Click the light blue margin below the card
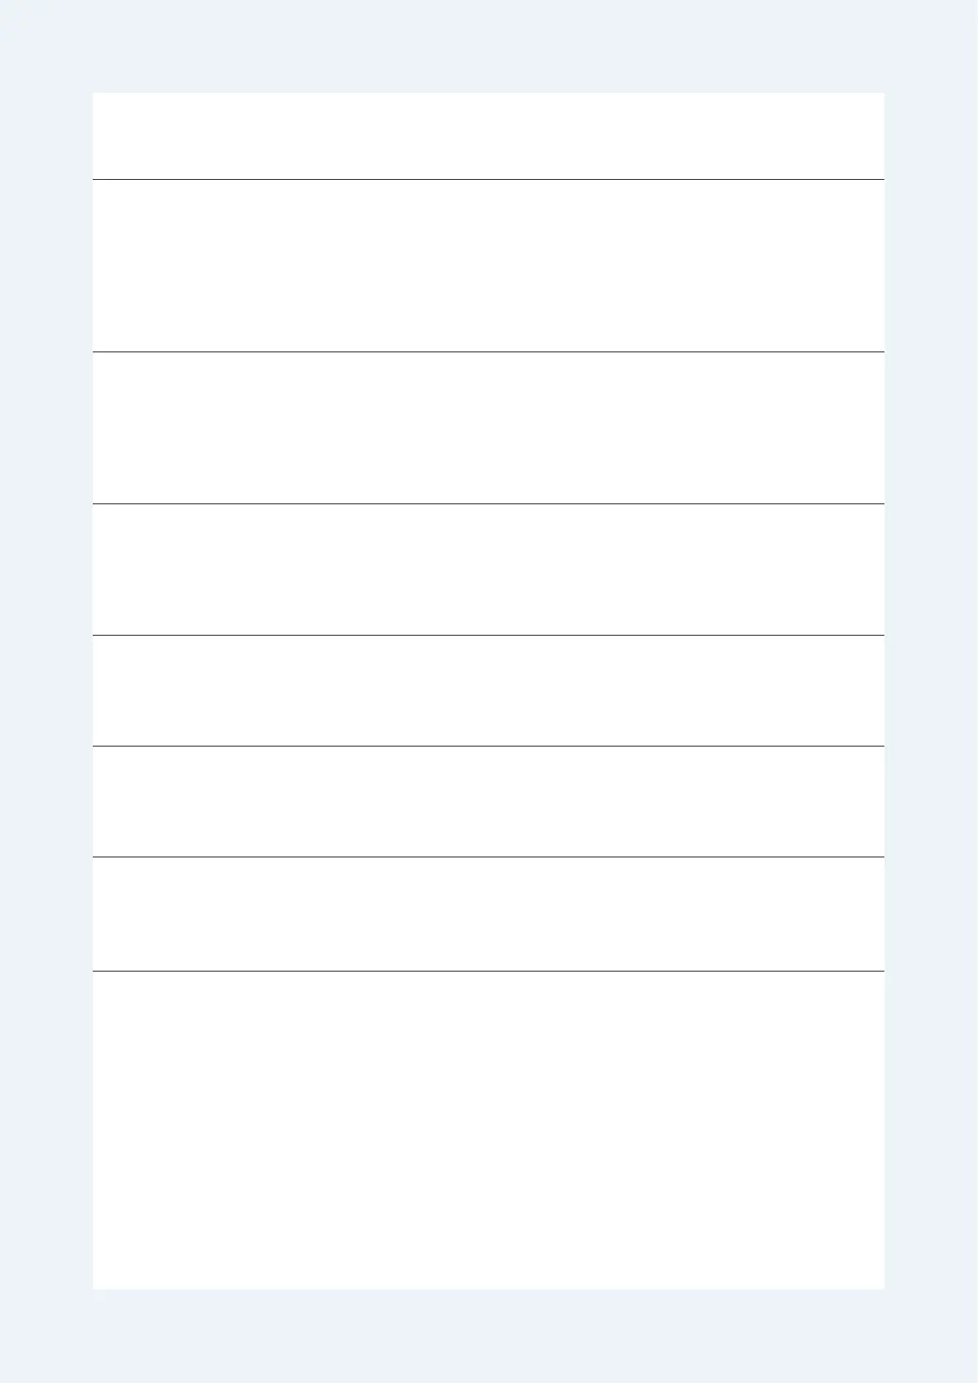978x1383 pixels. [489, 1336]
